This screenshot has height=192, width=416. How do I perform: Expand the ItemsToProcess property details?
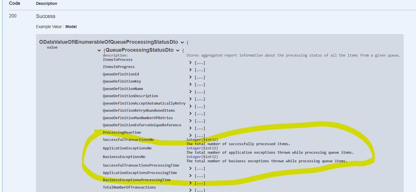[190, 63]
